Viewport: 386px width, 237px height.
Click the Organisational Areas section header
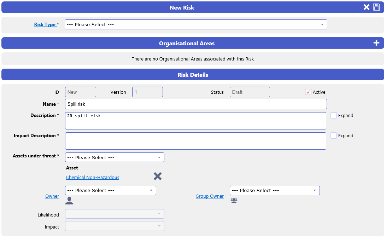click(193, 43)
